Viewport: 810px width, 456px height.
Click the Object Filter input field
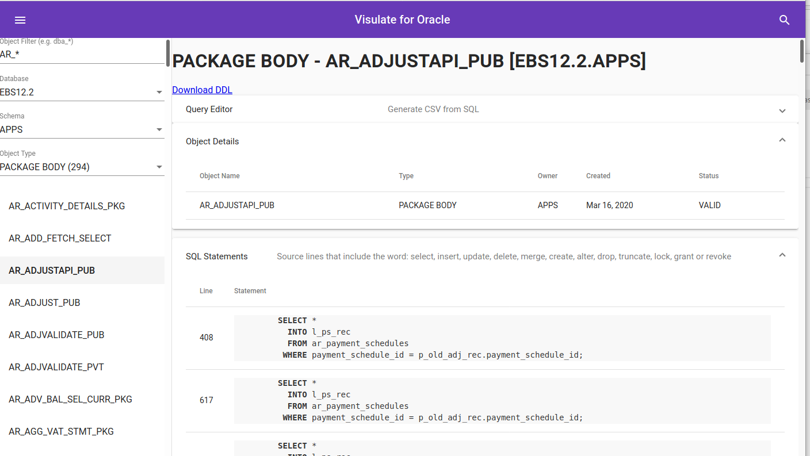coord(82,55)
